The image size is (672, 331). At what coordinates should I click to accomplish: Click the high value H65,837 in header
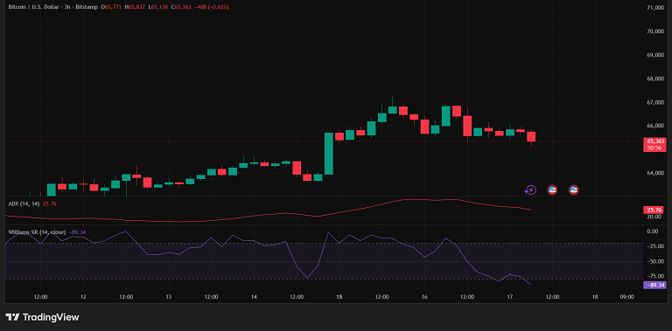(x=135, y=7)
